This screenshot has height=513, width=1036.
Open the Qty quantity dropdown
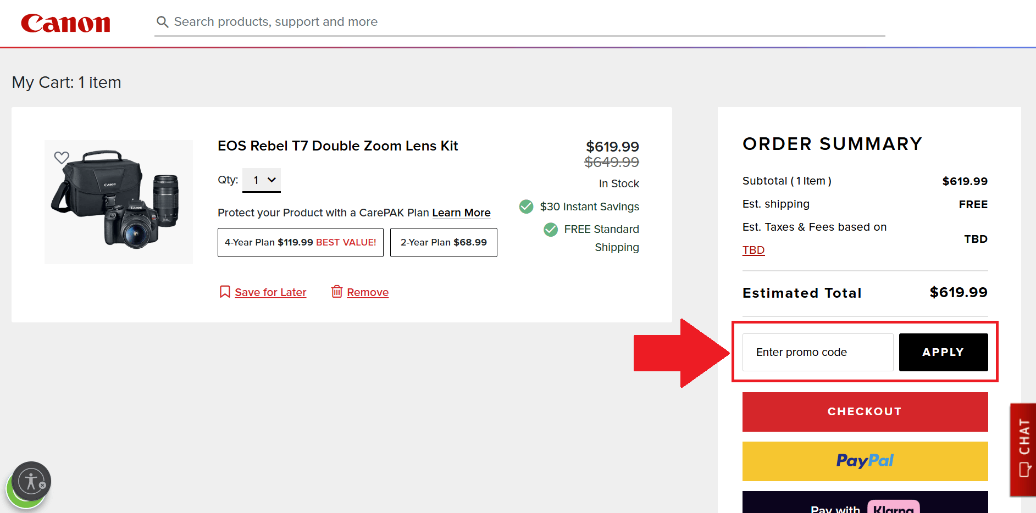point(262,180)
